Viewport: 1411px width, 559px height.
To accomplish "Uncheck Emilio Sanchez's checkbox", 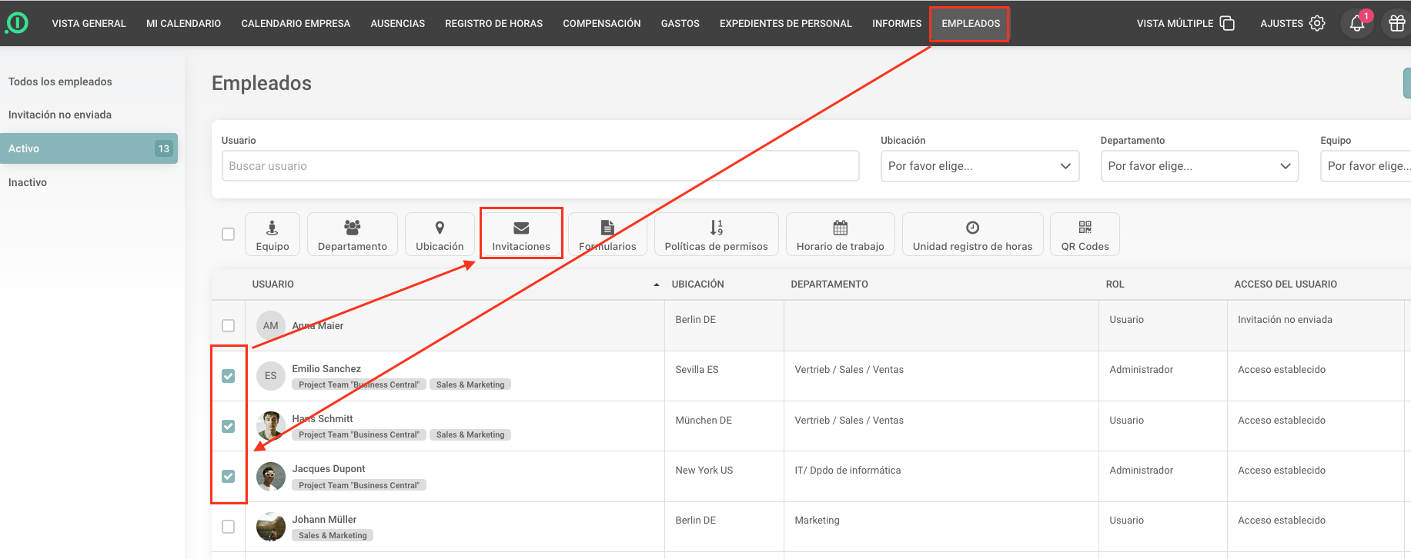I will point(229,376).
